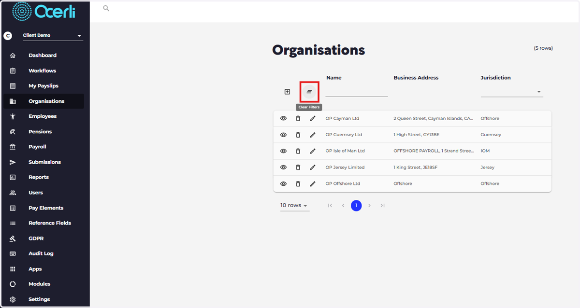Click the C client avatar
The height and width of the screenshot is (308, 580).
(8, 36)
